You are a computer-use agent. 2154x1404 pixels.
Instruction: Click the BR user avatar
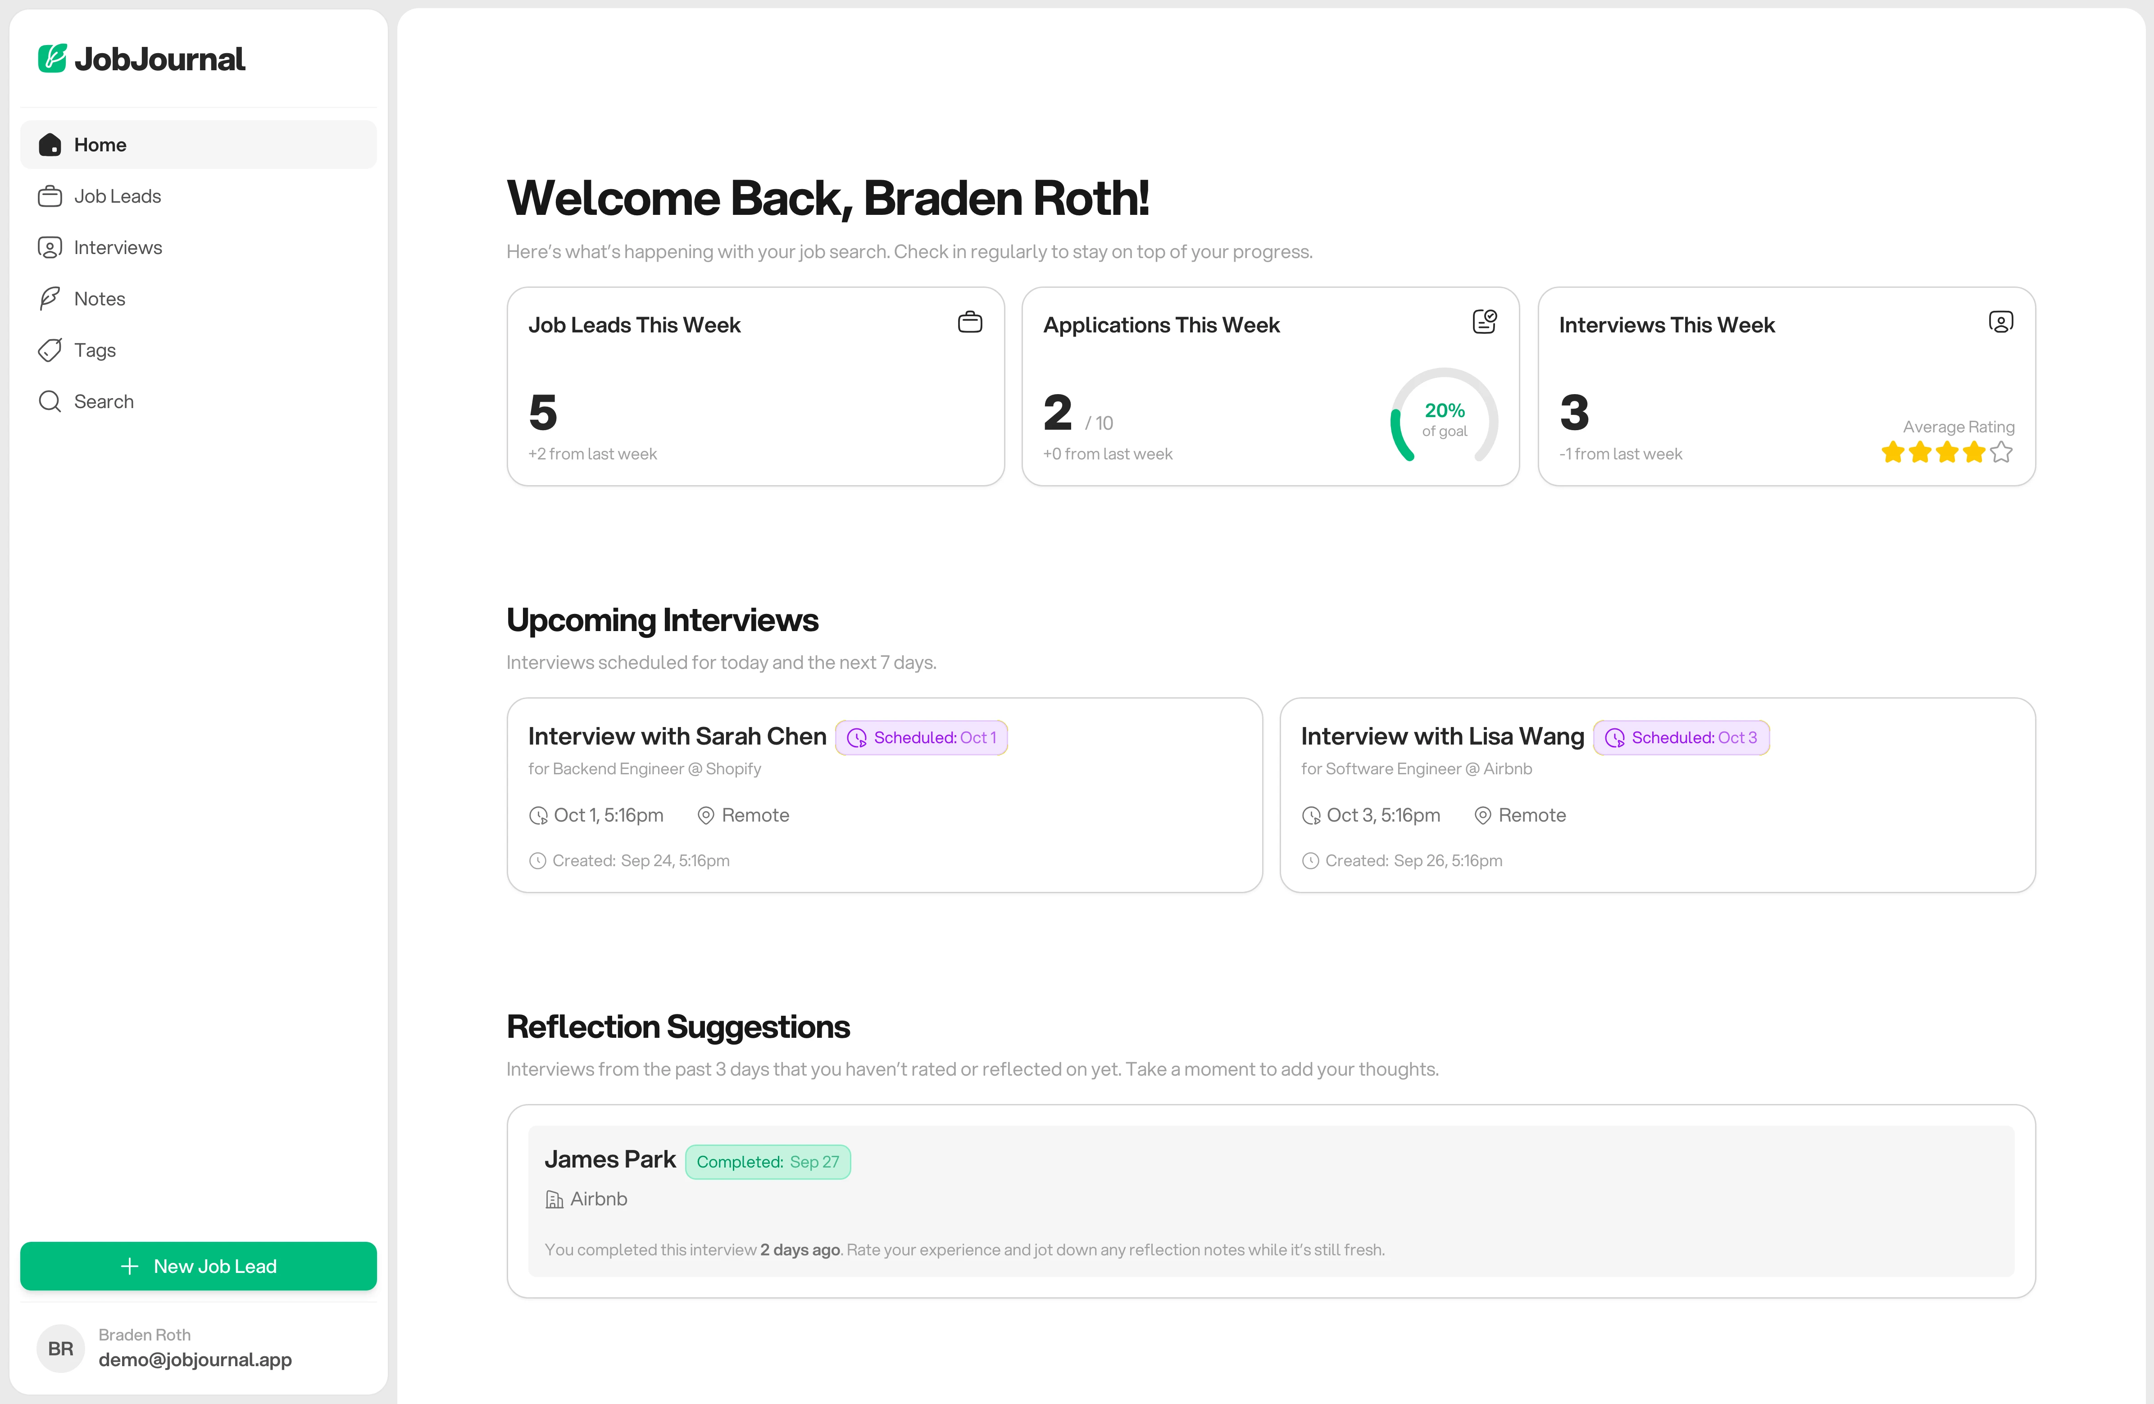[61, 1349]
